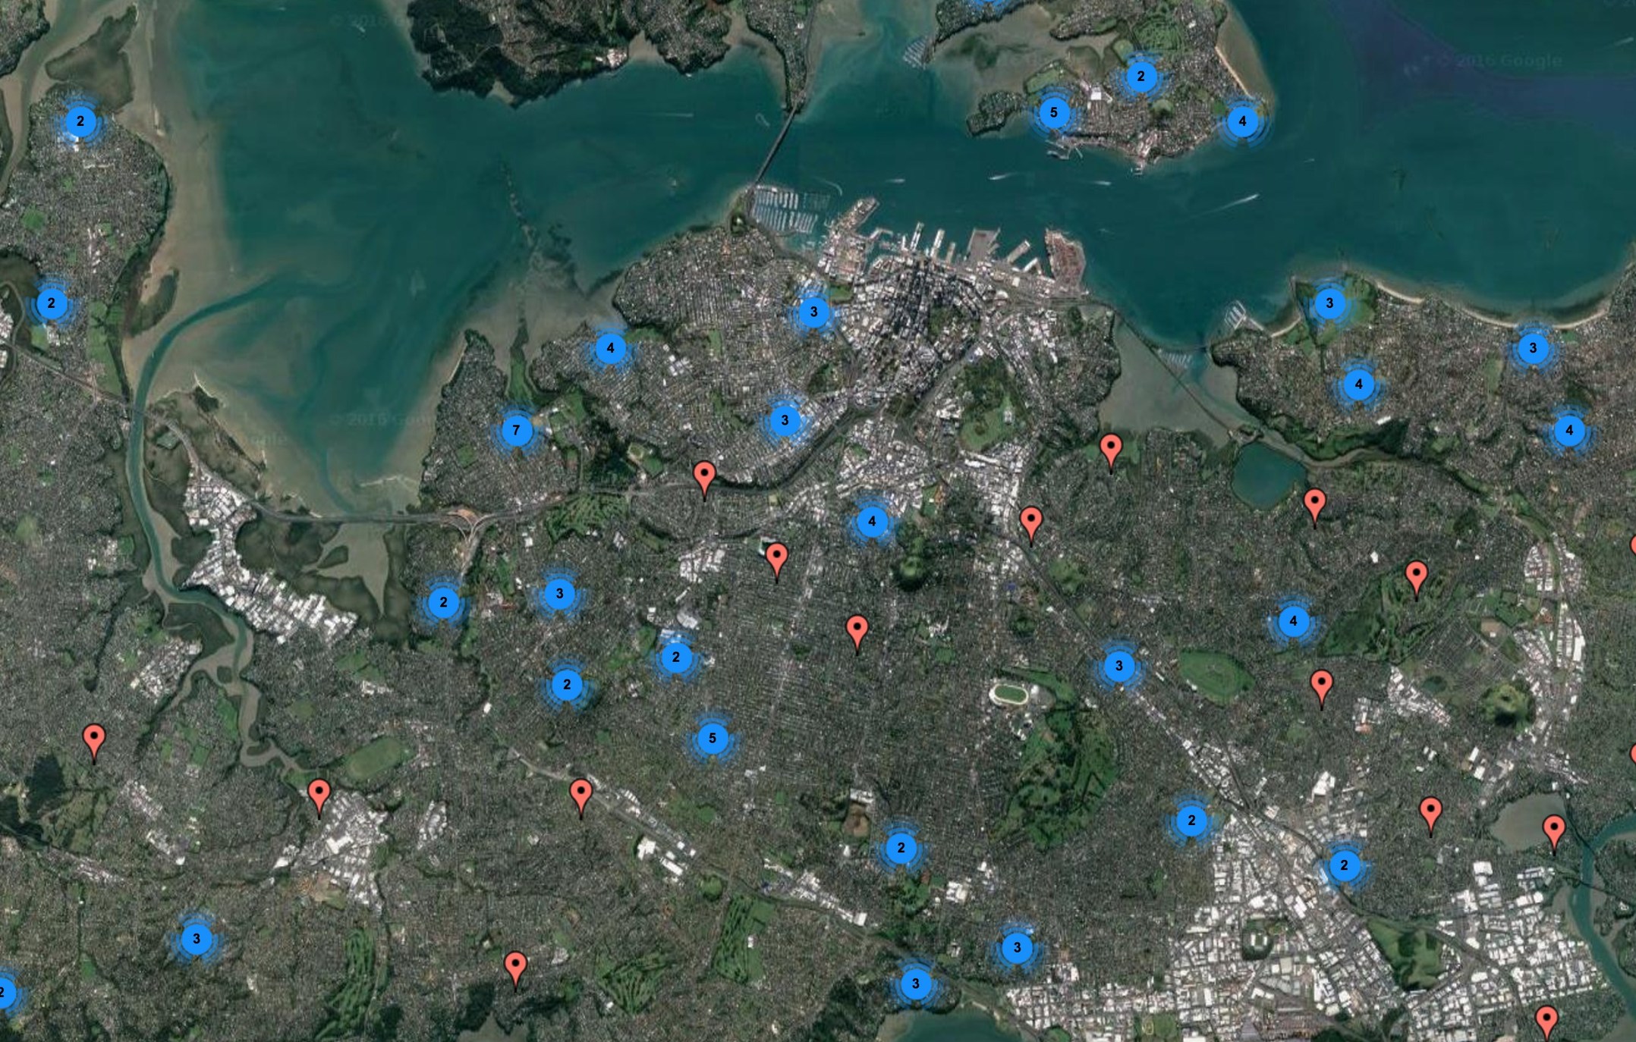This screenshot has width=1636, height=1042.
Task: Select red pin just east of round lagoon
Action: point(1314,505)
